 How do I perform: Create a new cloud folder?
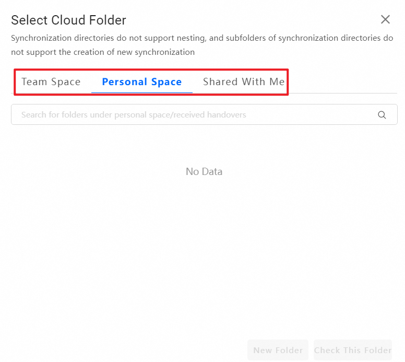point(278,350)
